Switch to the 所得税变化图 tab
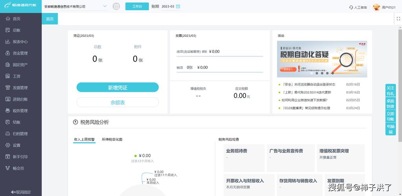Image resolution: width=402 pixels, height=196 pixels. [x=112, y=140]
